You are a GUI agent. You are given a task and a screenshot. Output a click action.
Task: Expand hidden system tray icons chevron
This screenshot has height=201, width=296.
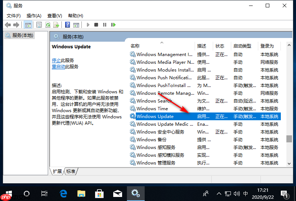click(x=219, y=194)
